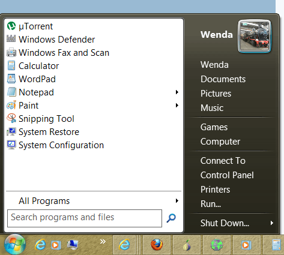Click the bold Wenda user name
Image resolution: width=284 pixels, height=255 pixels.
pos(217,35)
